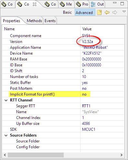128x160 pixels.
Task: Switch to the Methods tab
Action: (x=34, y=21)
